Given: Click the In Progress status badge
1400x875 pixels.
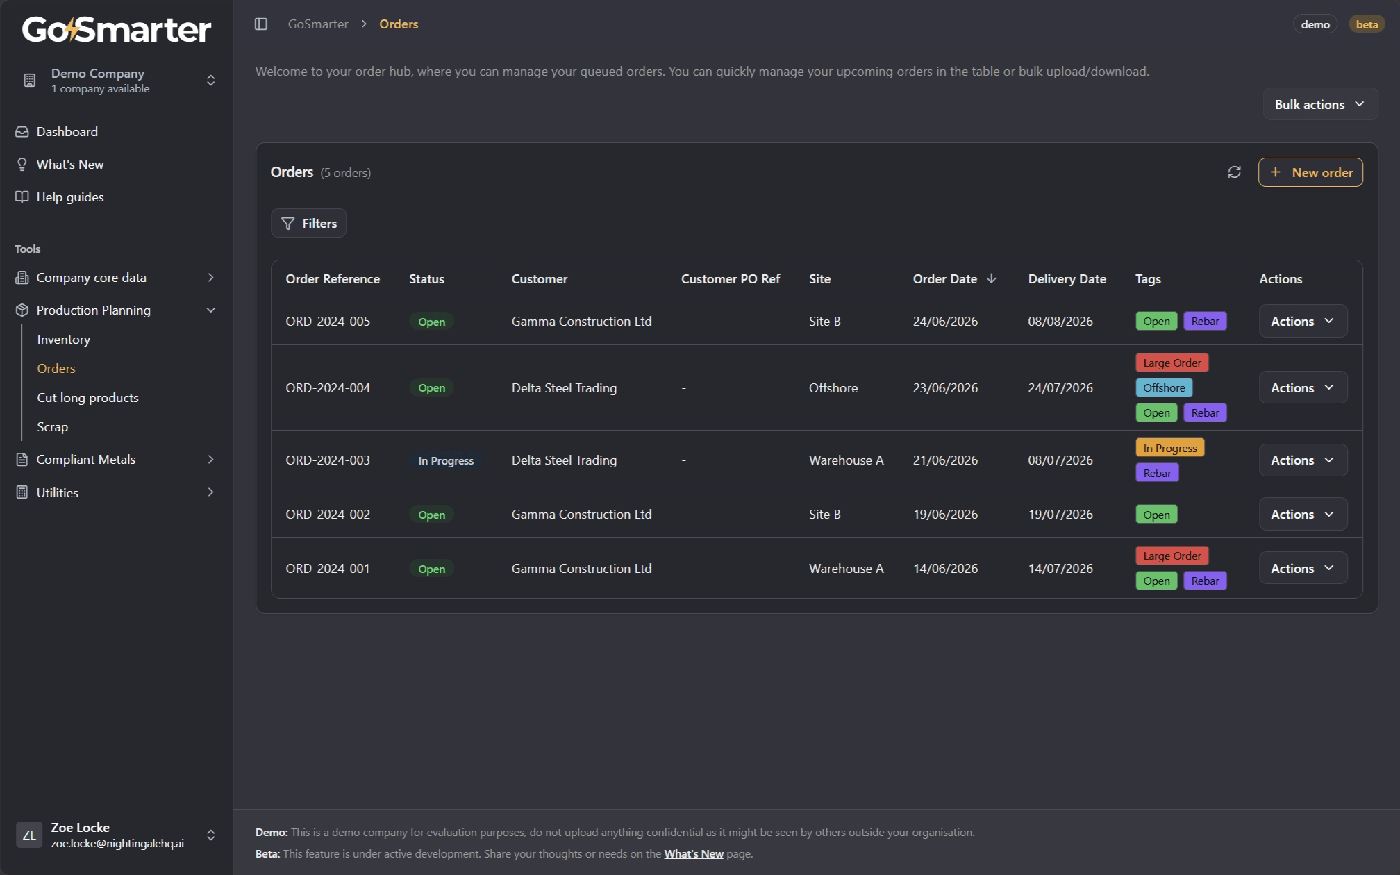Looking at the screenshot, I should click(x=446, y=461).
